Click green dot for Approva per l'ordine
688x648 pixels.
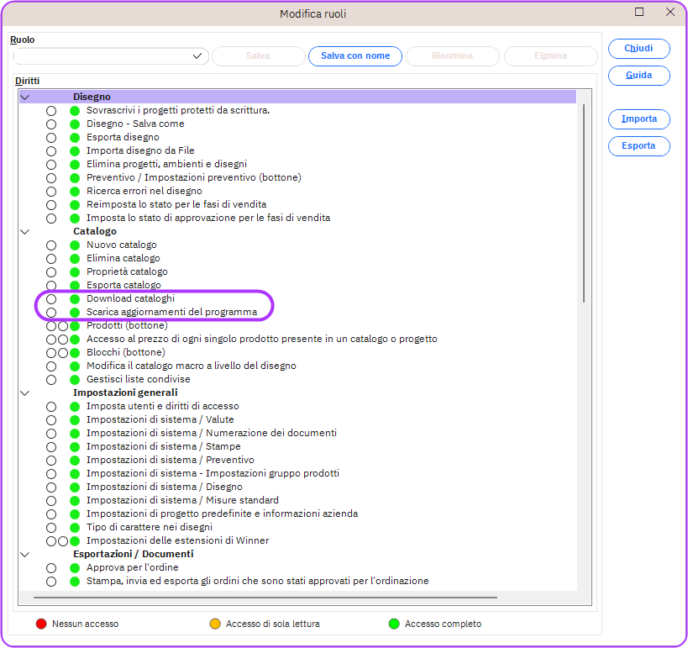tap(75, 567)
